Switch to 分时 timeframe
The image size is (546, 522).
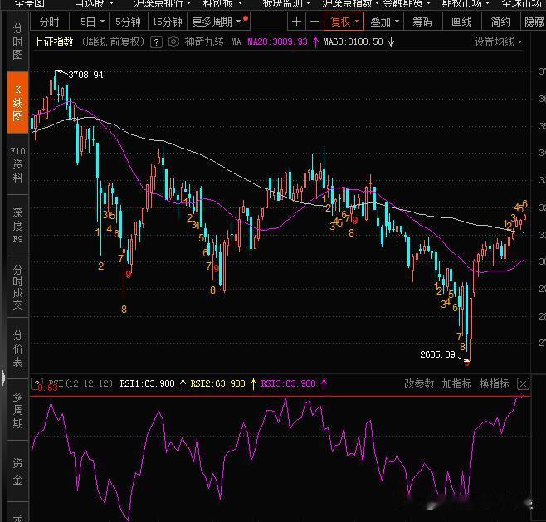point(50,22)
